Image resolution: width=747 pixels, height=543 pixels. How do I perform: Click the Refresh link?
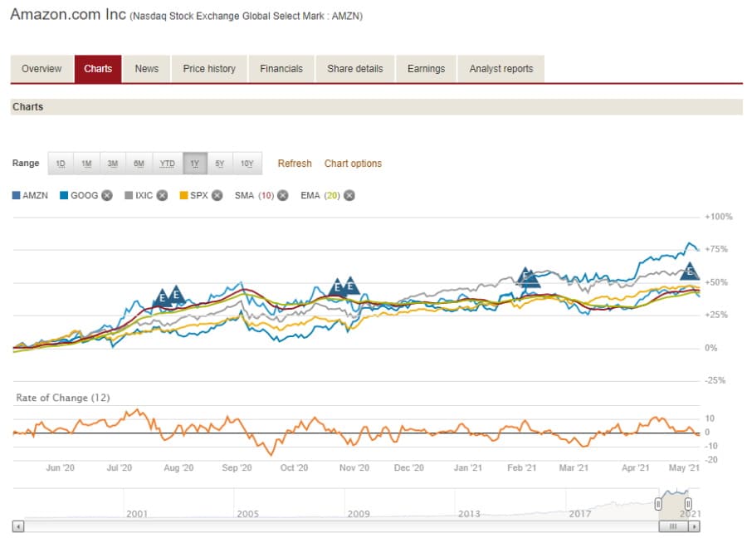(x=295, y=163)
